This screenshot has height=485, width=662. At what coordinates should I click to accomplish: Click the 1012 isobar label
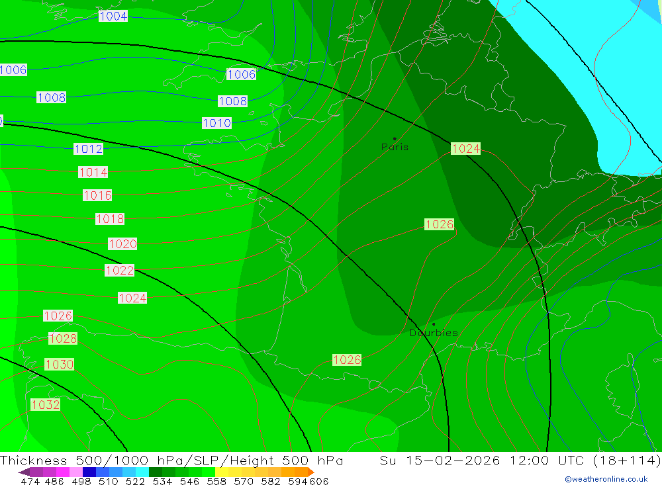[x=88, y=149]
